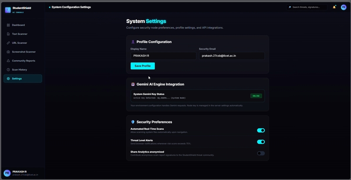Screen dimensions: 351x180
Task: Click the search magnifier icon
Action: 290,7
